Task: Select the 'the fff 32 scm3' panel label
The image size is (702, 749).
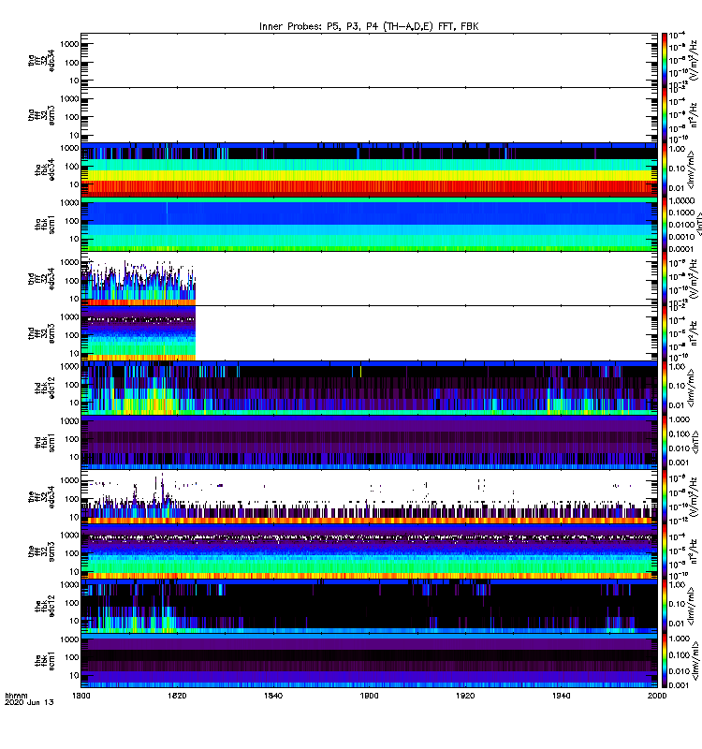Action: click(41, 551)
